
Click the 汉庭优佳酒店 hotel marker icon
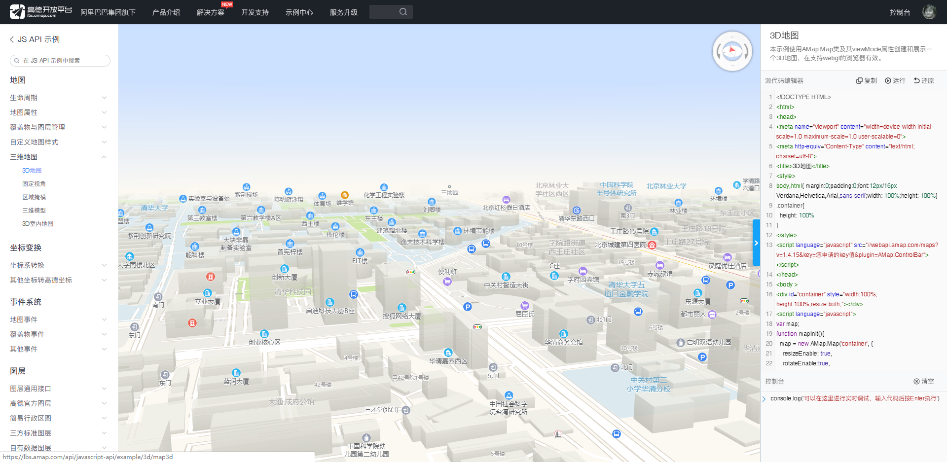pyautogui.click(x=728, y=257)
